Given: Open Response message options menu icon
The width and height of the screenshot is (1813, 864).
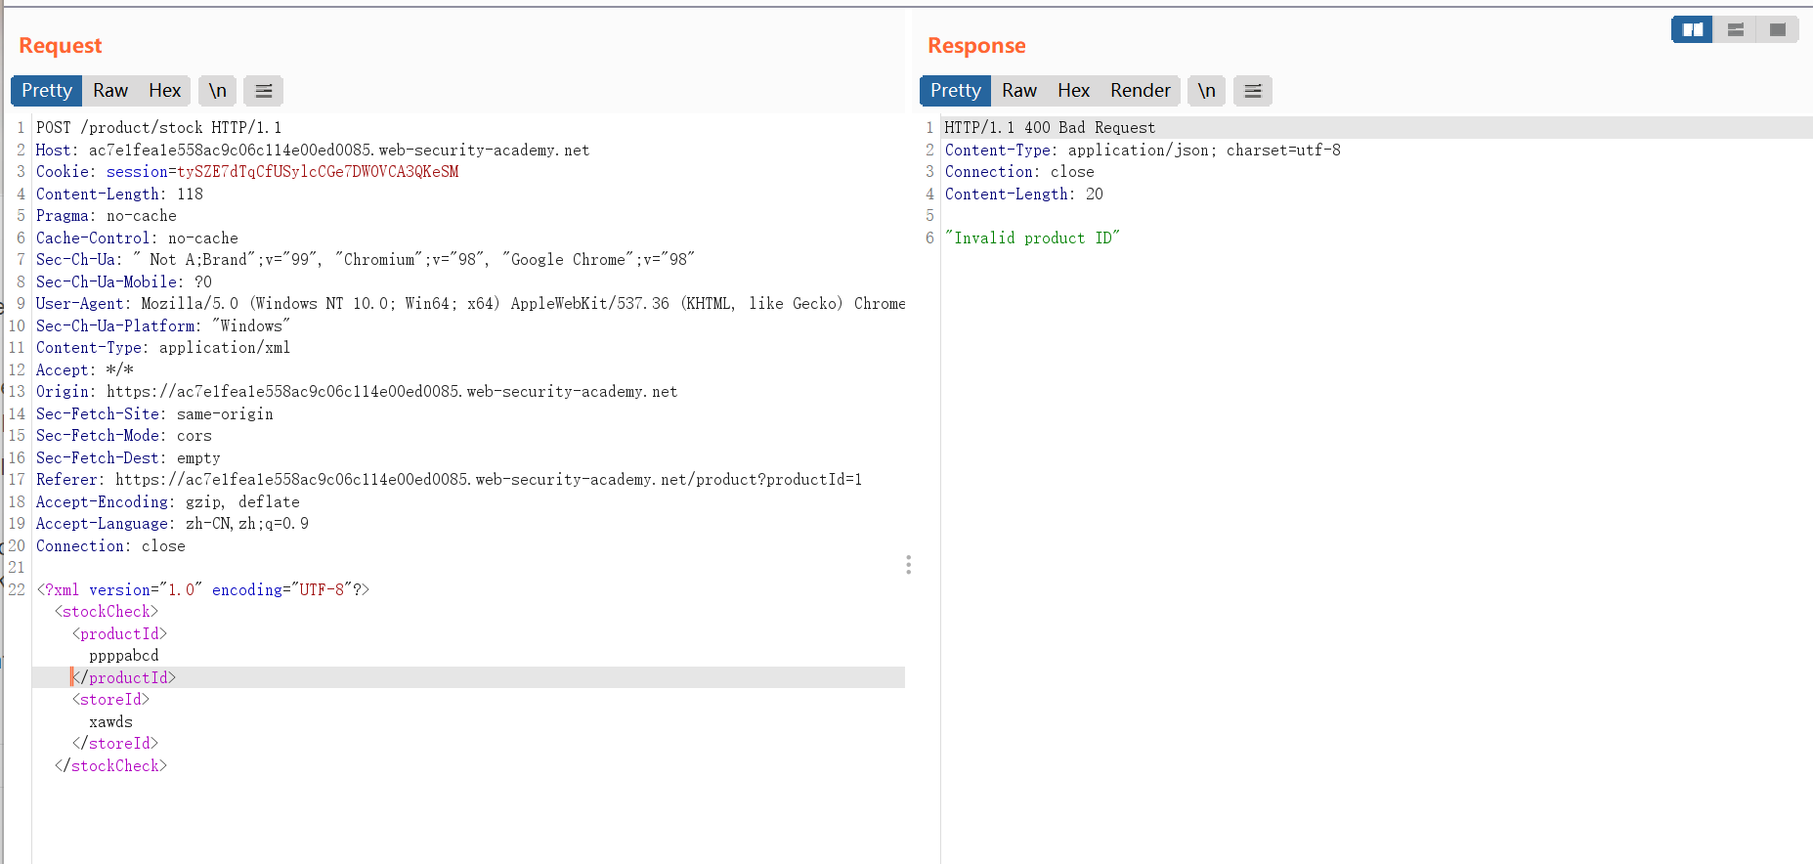Looking at the screenshot, I should (x=1252, y=91).
